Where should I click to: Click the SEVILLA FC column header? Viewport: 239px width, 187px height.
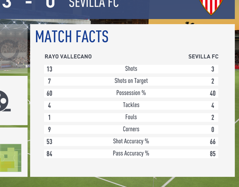pyautogui.click(x=203, y=57)
